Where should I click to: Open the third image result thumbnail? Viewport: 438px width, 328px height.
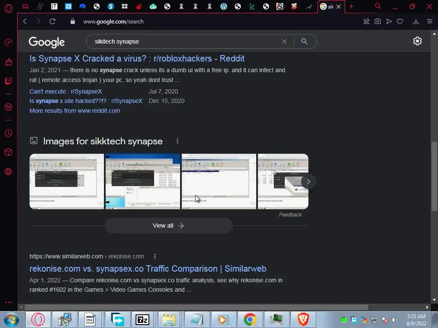[219, 181]
